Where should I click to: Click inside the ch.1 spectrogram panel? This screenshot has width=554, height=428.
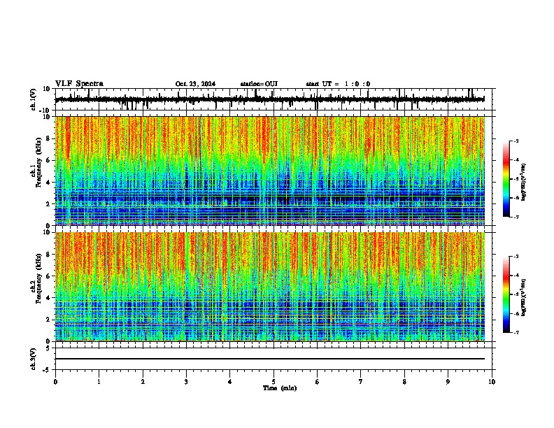pyautogui.click(x=270, y=171)
